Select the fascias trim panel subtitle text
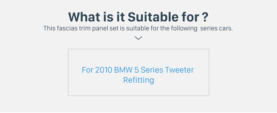This screenshot has height=113, width=277. tap(138, 28)
